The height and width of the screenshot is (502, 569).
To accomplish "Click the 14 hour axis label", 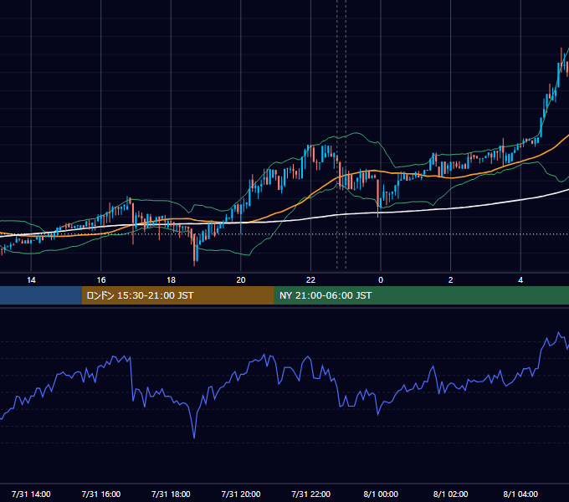I will pos(31,280).
